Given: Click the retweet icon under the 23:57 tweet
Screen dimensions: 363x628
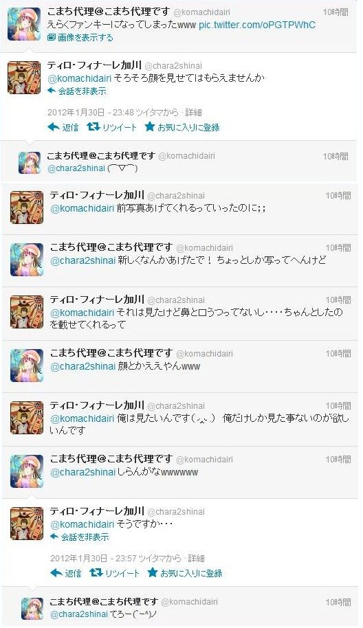Looking at the screenshot, I should point(96,573).
